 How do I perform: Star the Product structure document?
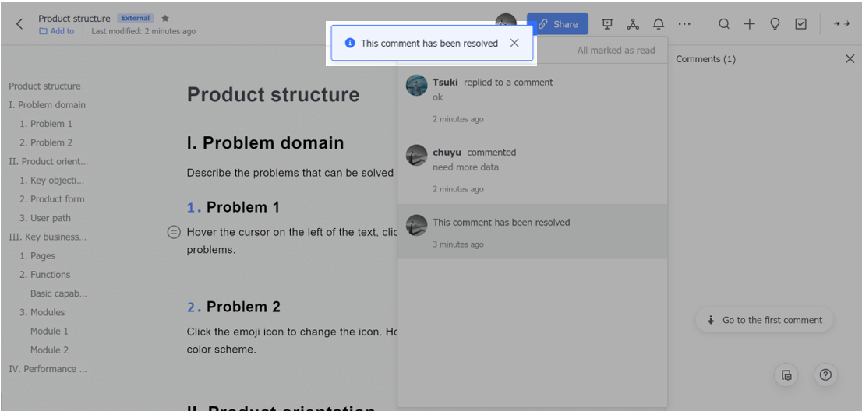pyautogui.click(x=165, y=18)
